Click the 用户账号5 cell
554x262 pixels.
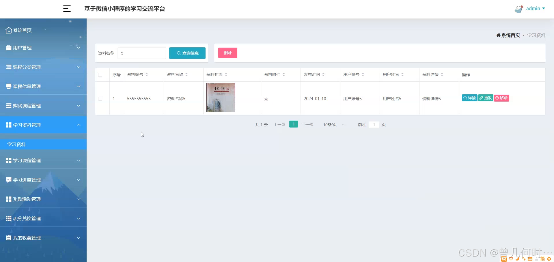pyautogui.click(x=352, y=99)
